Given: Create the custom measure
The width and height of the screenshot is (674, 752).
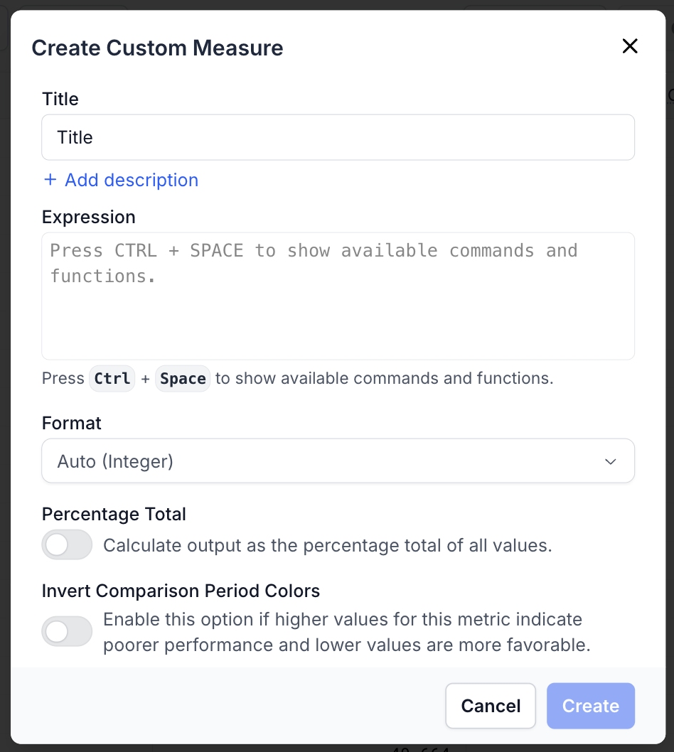Looking at the screenshot, I should 590,706.
